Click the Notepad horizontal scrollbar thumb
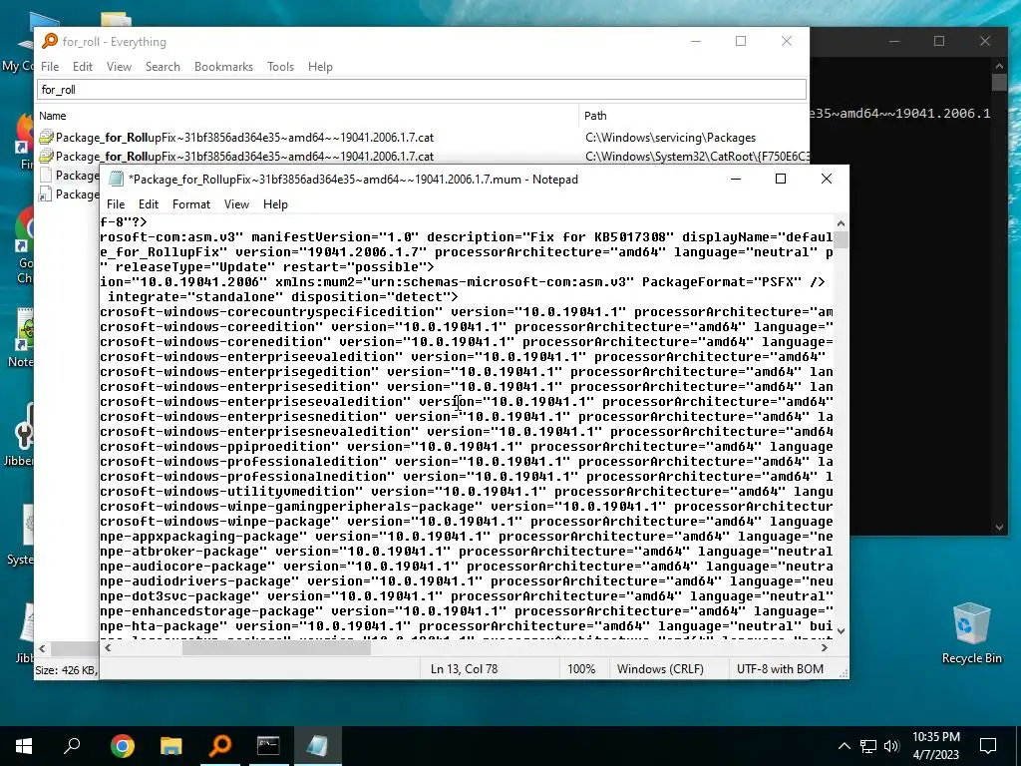This screenshot has width=1021, height=766. pos(276,648)
